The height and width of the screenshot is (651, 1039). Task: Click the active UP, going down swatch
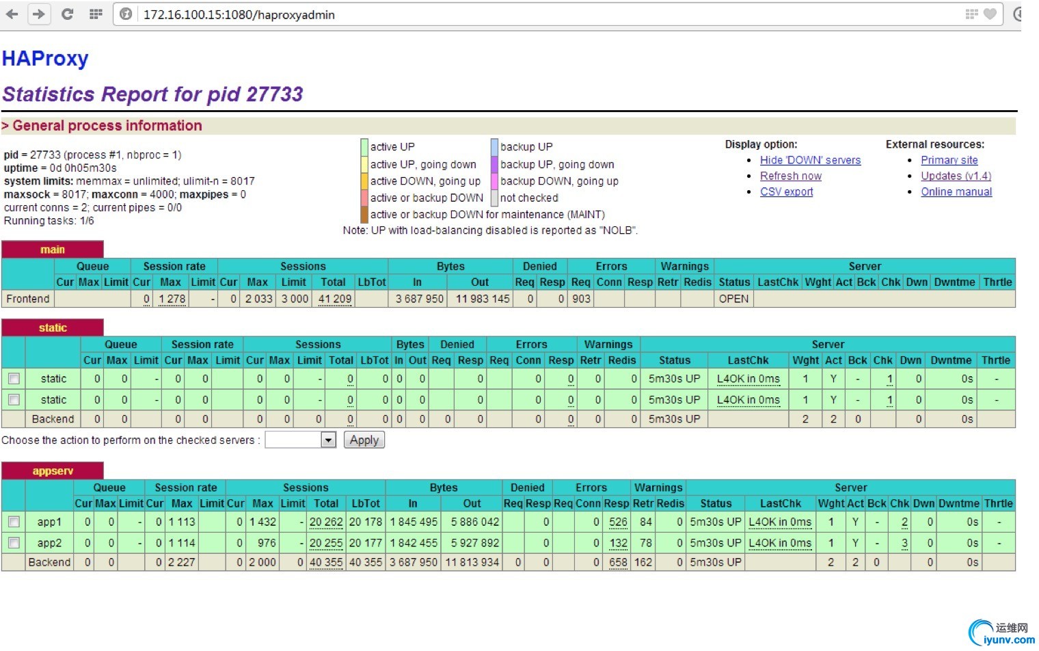click(x=364, y=164)
